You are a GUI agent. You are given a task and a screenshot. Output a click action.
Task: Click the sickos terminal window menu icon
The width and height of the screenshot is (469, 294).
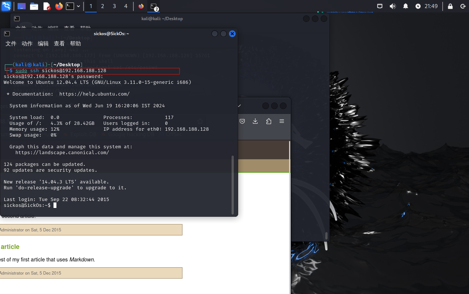[7, 34]
